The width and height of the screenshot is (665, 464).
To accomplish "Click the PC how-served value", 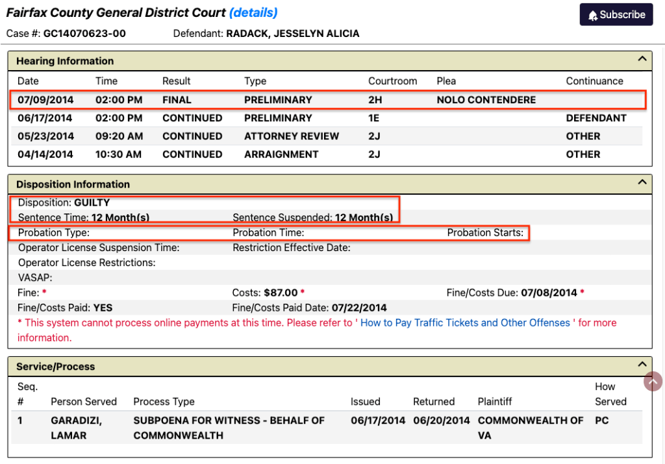I will pos(602,421).
